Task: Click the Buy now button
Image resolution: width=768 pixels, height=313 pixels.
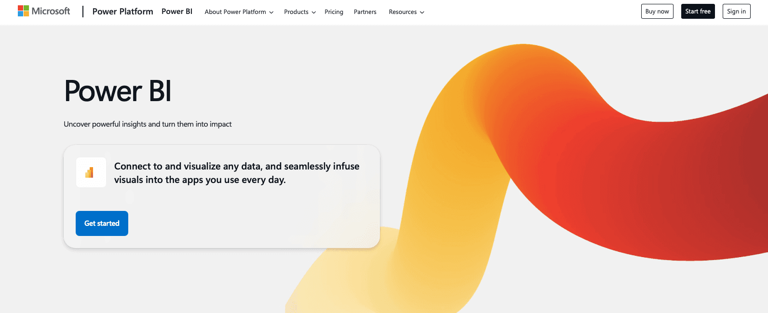Action: click(657, 12)
